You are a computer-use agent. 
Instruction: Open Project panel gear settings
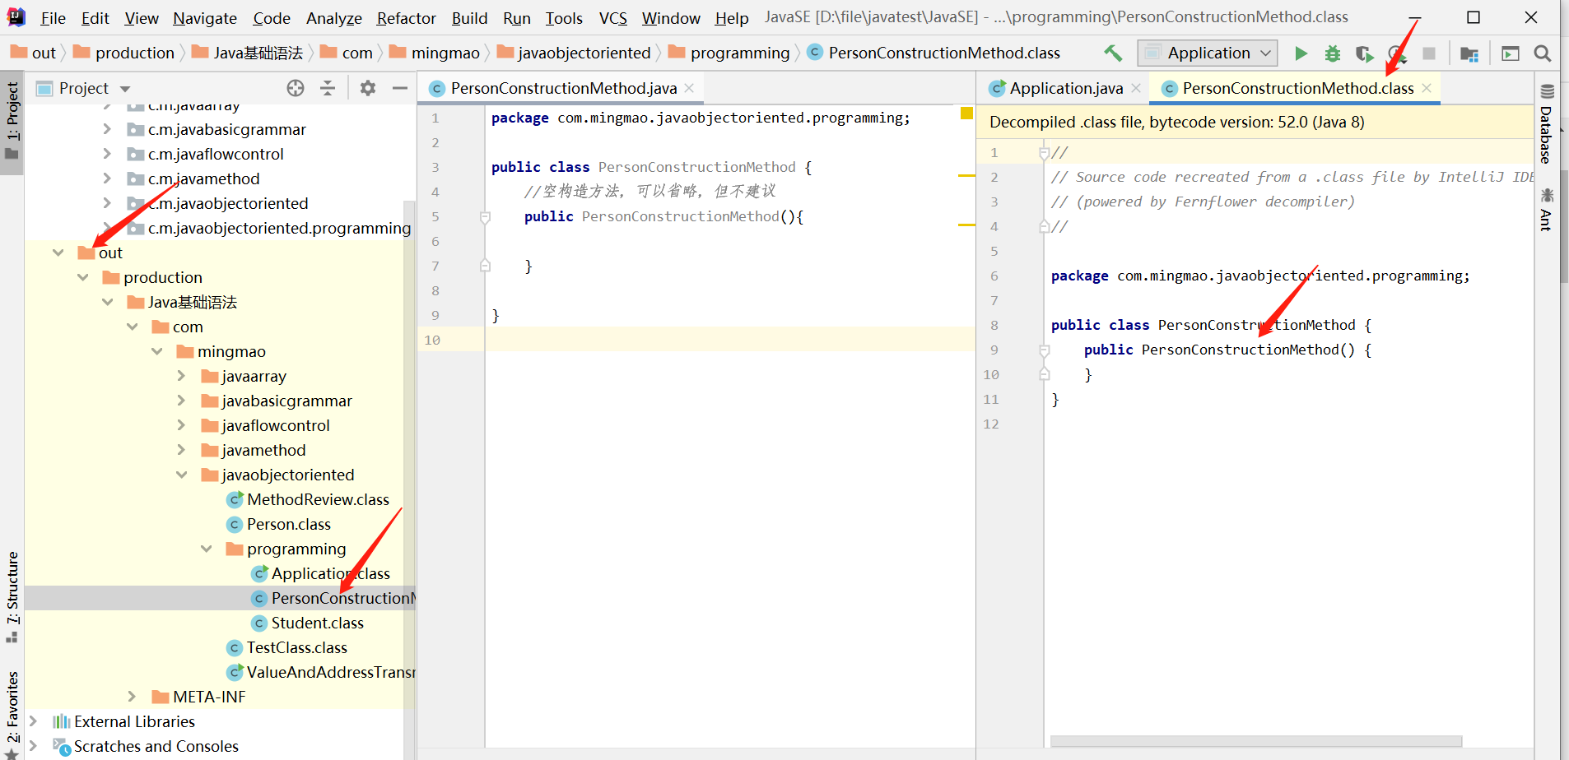pos(368,88)
